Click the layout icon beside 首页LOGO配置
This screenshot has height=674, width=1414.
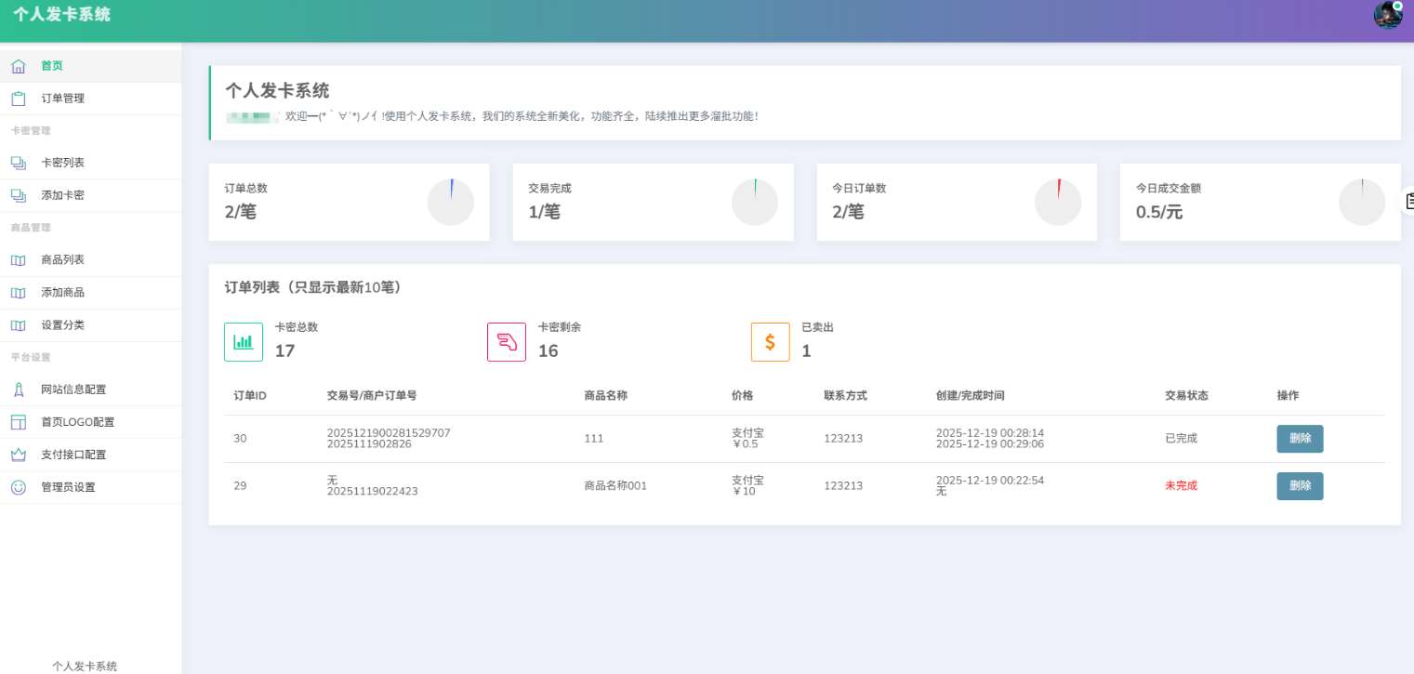coord(19,422)
